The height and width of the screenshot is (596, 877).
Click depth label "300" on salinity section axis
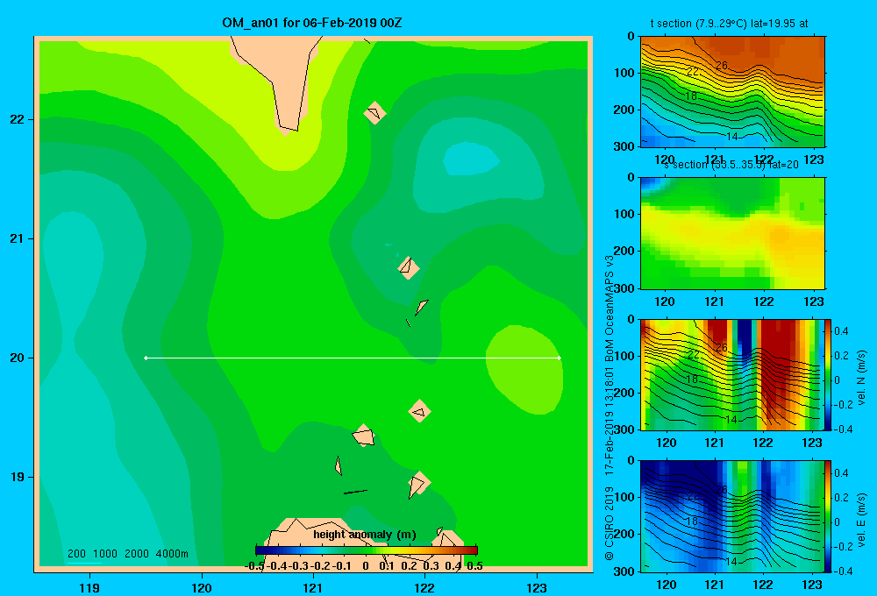pos(626,288)
